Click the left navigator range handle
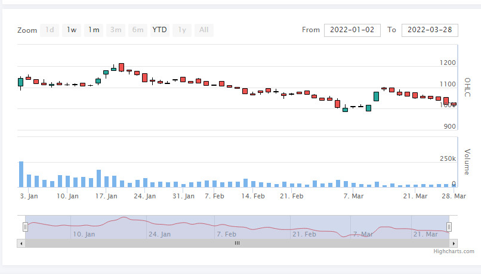 point(26,227)
